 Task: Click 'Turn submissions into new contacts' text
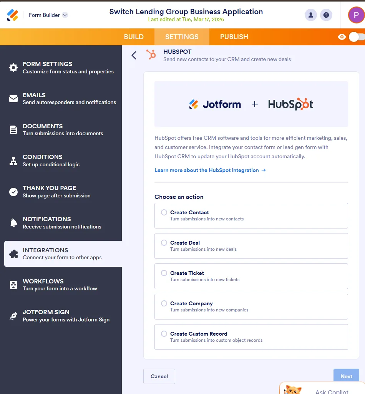pyautogui.click(x=207, y=219)
